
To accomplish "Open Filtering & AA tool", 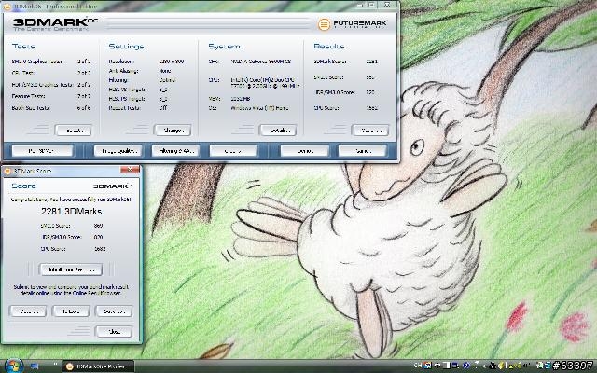I will [175, 151].
